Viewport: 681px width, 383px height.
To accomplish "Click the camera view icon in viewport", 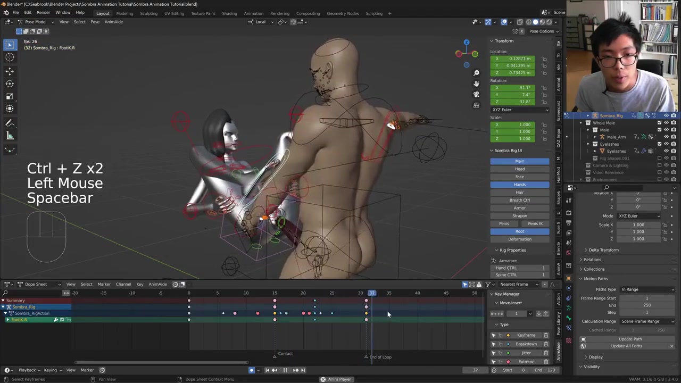I will (x=476, y=94).
